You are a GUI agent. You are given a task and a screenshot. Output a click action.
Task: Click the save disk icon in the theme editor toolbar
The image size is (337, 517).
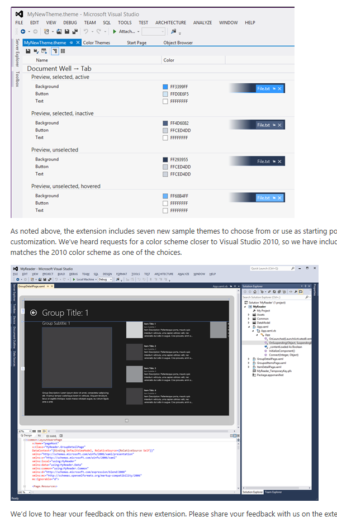(28, 51)
